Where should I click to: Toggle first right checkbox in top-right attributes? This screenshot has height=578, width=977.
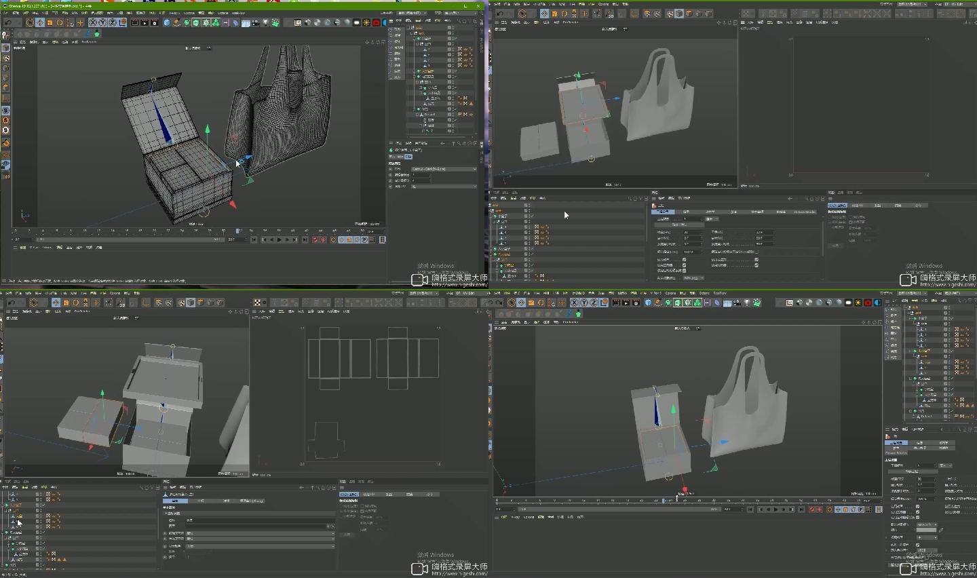(x=756, y=260)
